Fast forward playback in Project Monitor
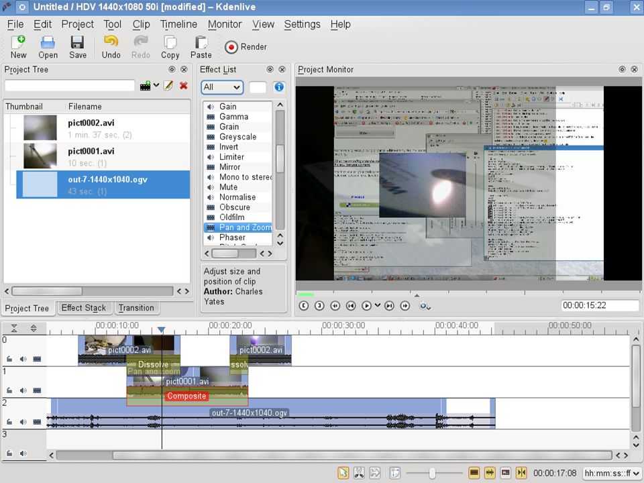Screen dimensions: 644x483 click(x=405, y=306)
